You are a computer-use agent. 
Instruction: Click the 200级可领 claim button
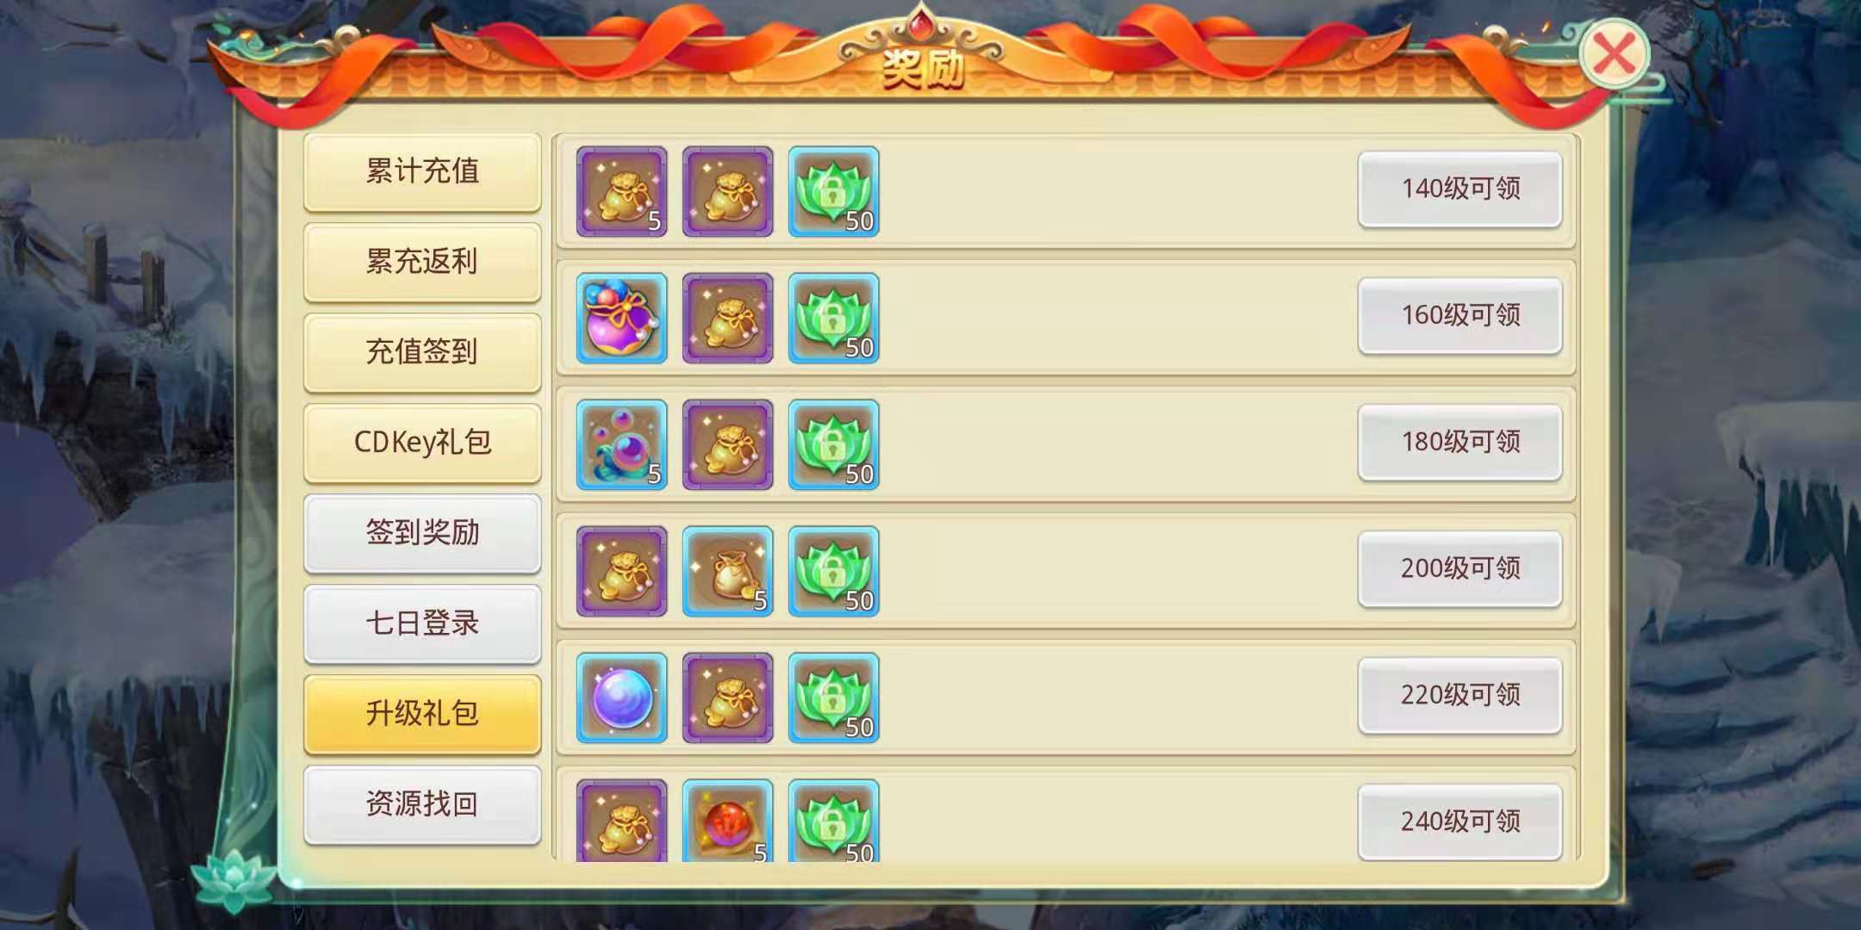pyautogui.click(x=1460, y=568)
